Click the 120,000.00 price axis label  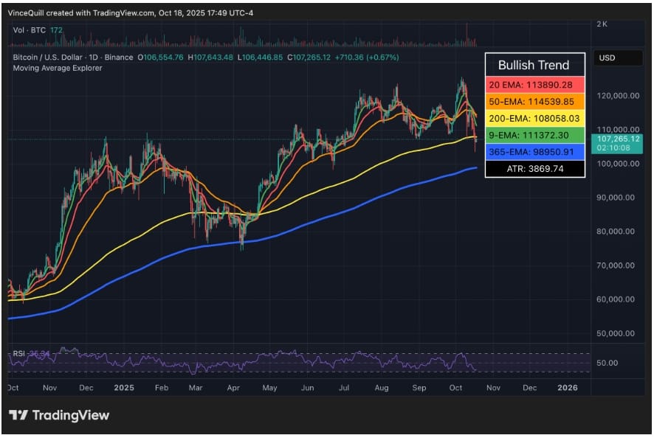(x=618, y=96)
